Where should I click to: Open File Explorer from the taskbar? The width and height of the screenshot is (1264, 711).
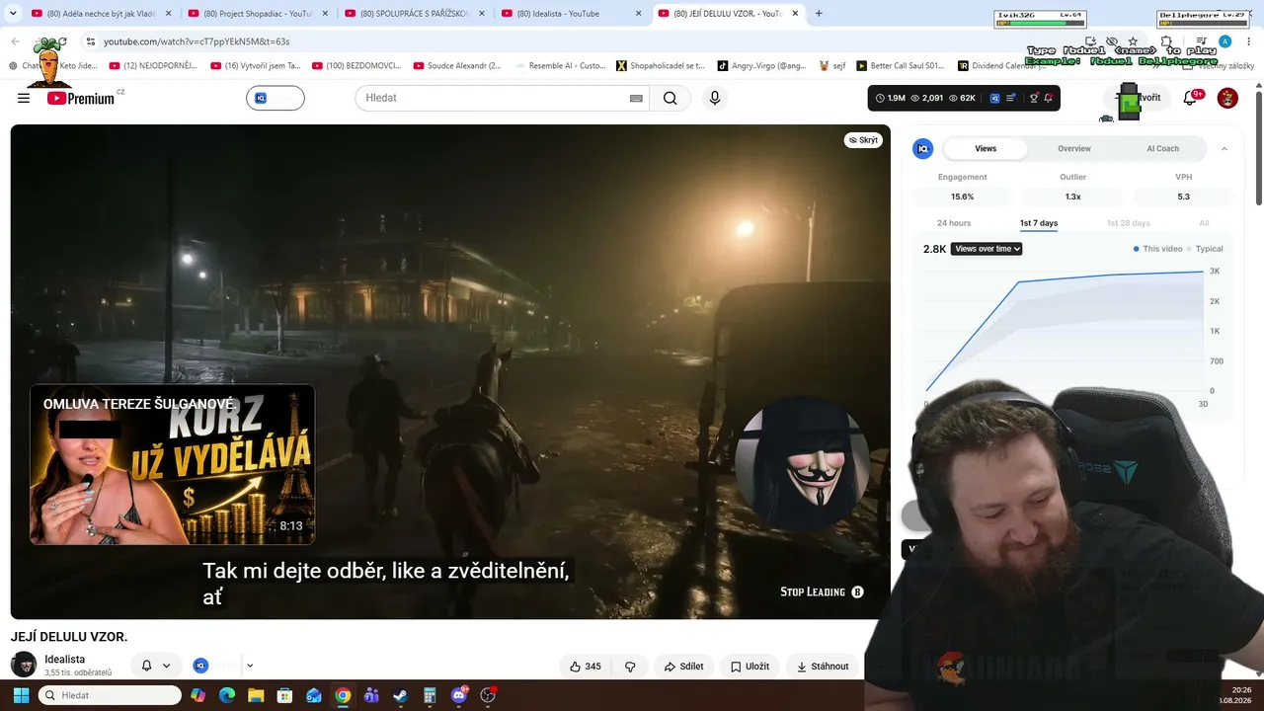pos(256,695)
